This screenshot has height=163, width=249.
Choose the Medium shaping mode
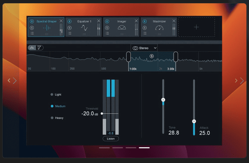tap(58, 106)
